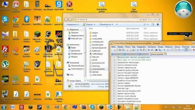Click the Zoom In icon in Notepad++ toolbar
The width and height of the screenshot is (195, 110).
[x=164, y=50]
